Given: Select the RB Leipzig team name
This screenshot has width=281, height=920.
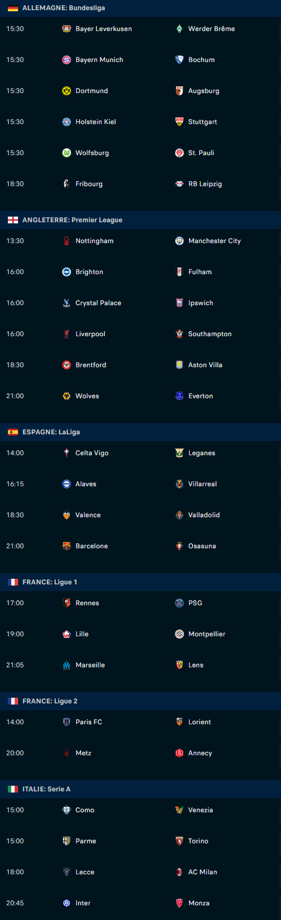Looking at the screenshot, I should (205, 184).
